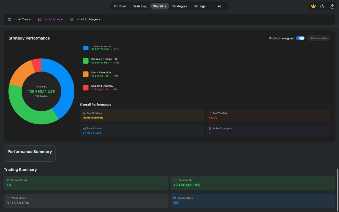This screenshot has width=339, height=212.
Task: Click the green Breakout Trading color swatch
Action: pyautogui.click(x=86, y=61)
